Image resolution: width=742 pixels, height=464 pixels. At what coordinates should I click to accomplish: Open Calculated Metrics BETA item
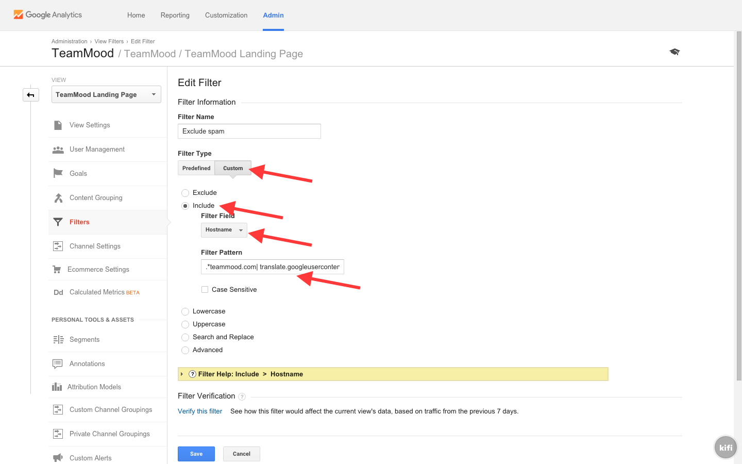click(105, 292)
